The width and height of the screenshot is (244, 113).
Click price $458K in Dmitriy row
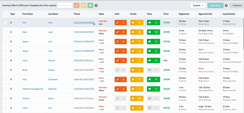tap(167, 98)
